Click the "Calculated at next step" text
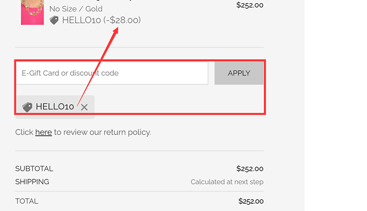The width and height of the screenshot is (367, 211). [x=227, y=182]
